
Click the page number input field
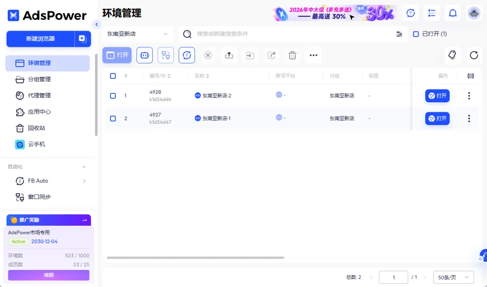394,277
